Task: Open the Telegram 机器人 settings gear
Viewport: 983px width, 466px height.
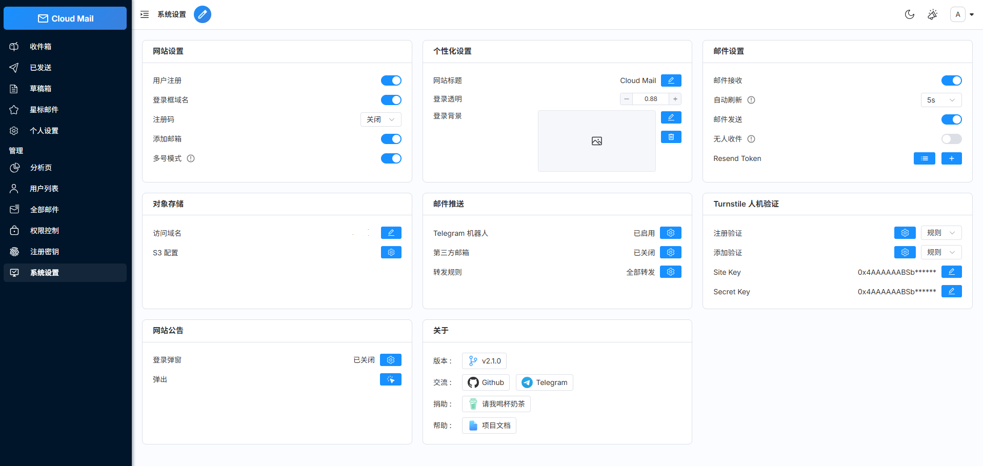Action: [670, 232]
